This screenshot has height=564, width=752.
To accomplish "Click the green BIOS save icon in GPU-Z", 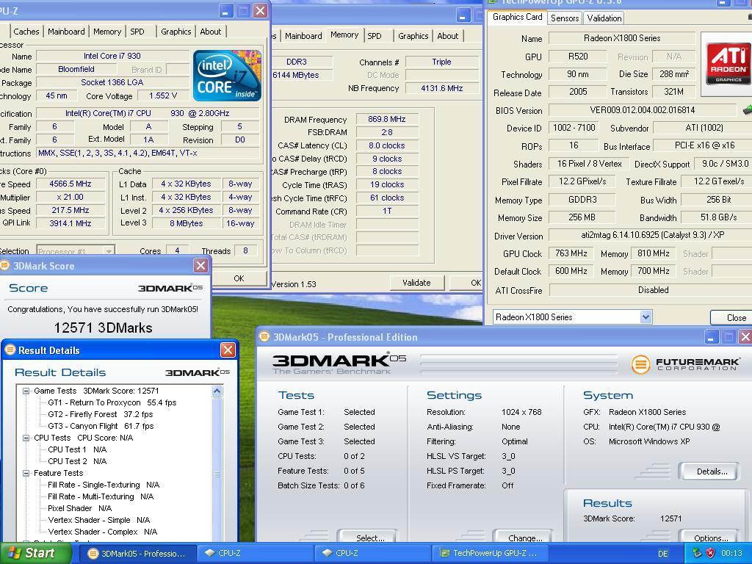I will [x=747, y=110].
